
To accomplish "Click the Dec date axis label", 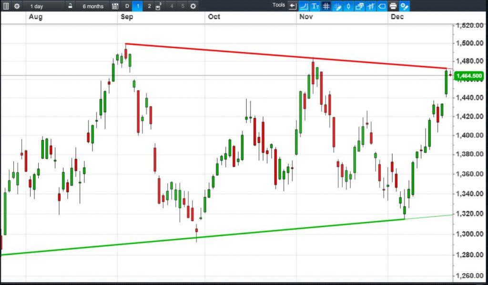I will [397, 17].
